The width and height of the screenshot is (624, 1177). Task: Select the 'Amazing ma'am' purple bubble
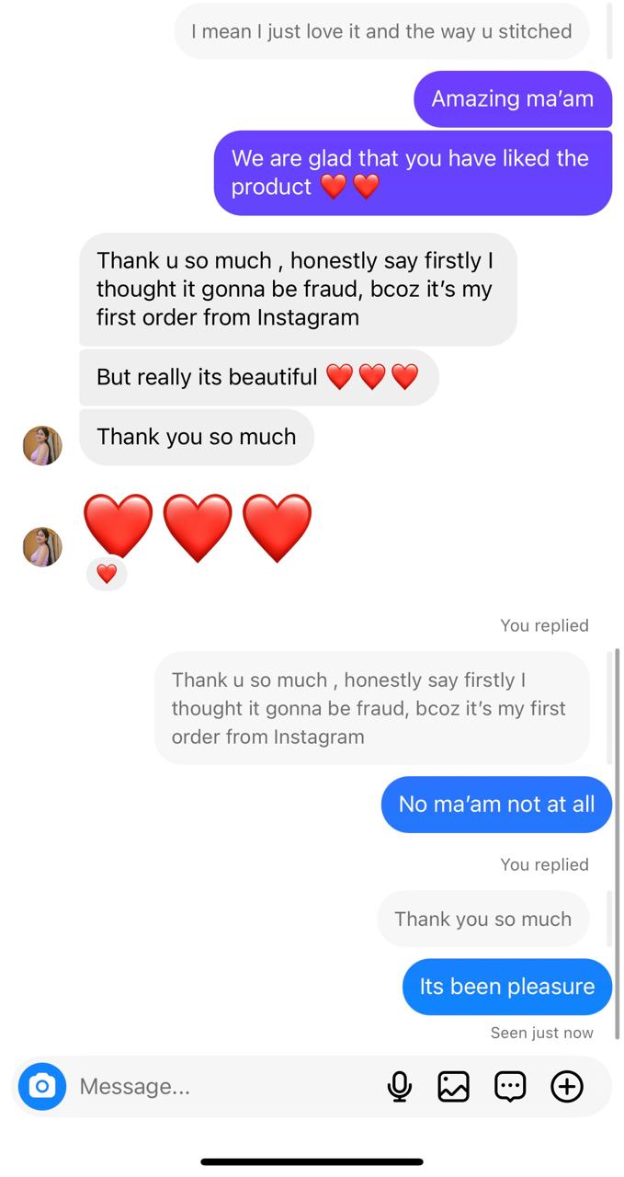512,99
